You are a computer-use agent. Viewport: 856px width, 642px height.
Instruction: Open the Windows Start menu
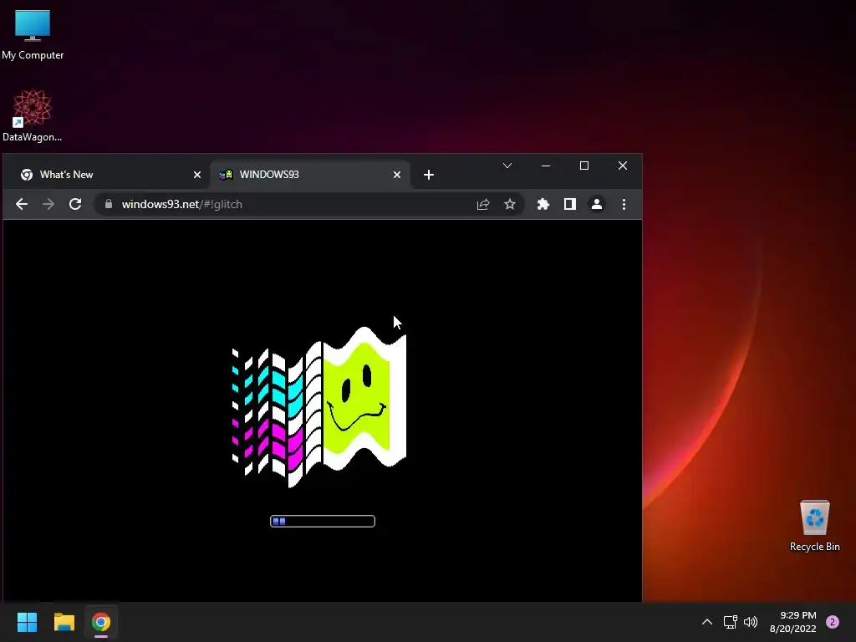tap(27, 622)
